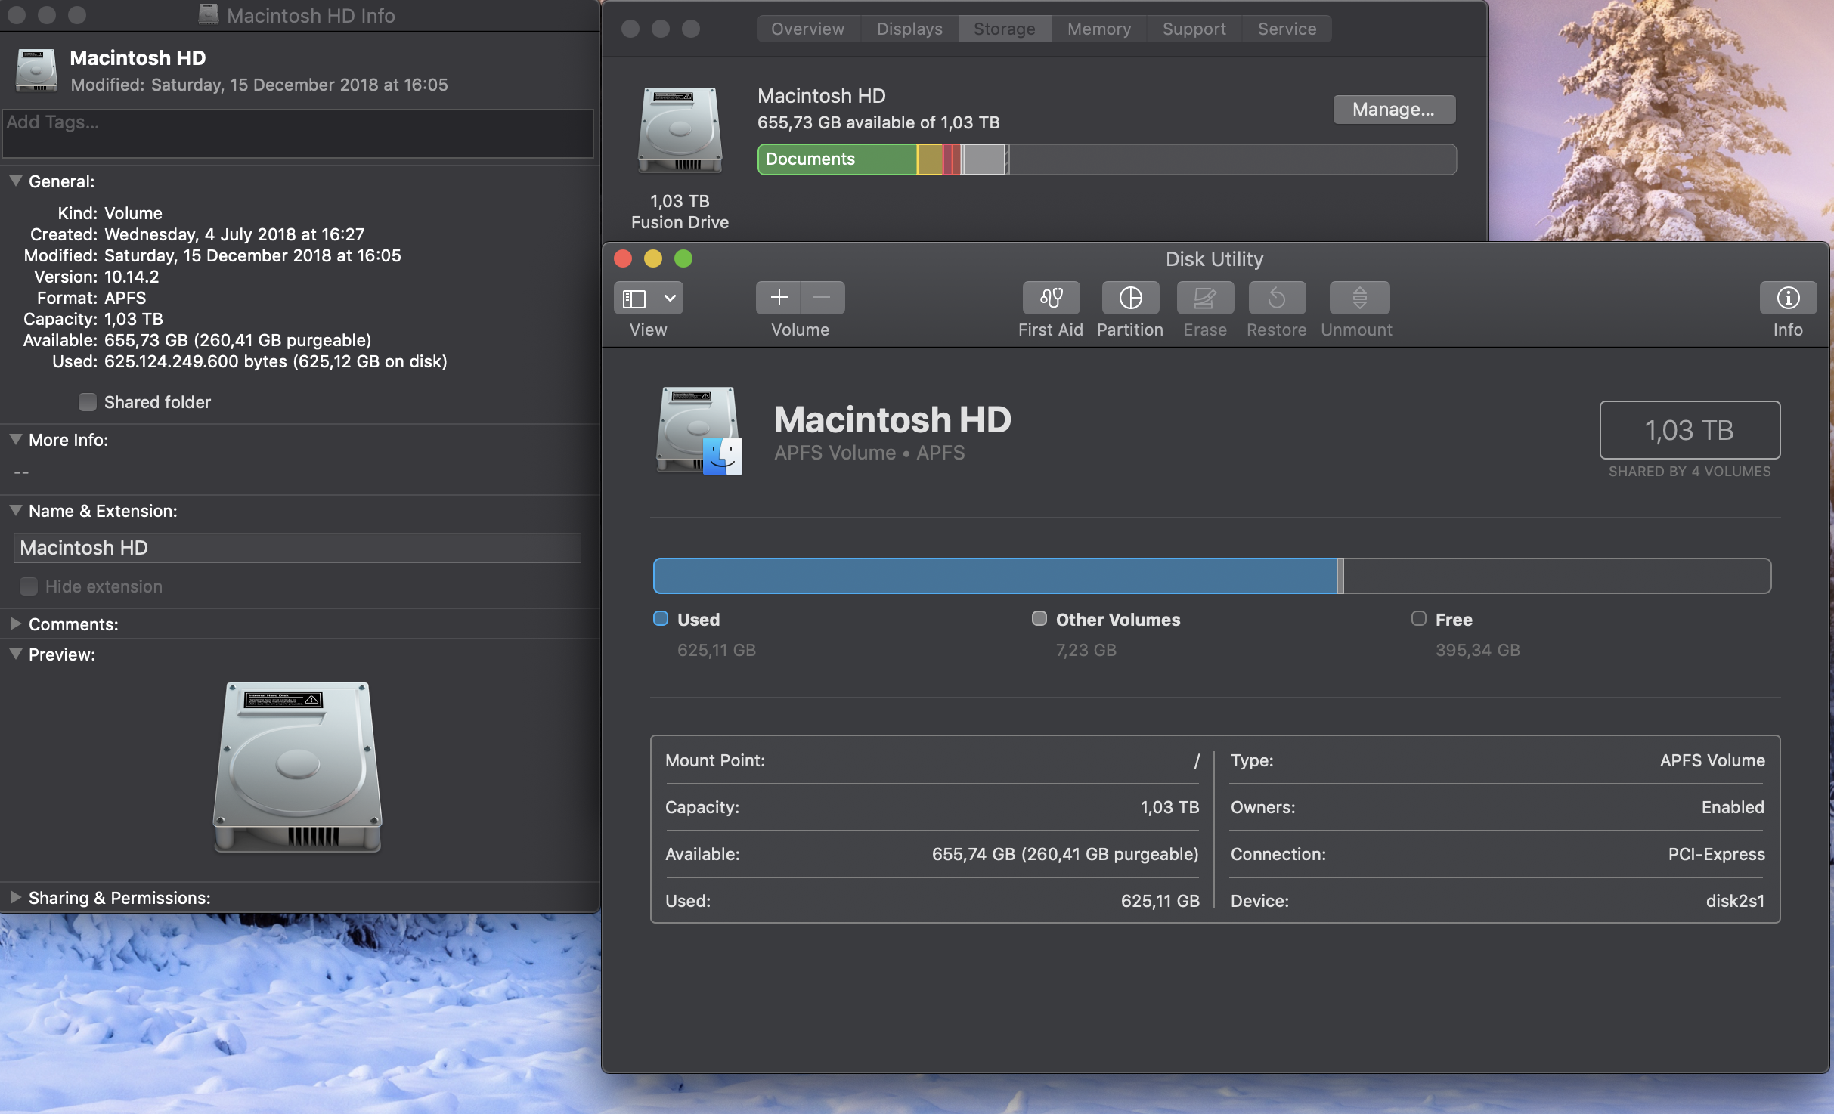Image resolution: width=1834 pixels, height=1114 pixels.
Task: Click the blue Used legend marker
Action: (661, 618)
